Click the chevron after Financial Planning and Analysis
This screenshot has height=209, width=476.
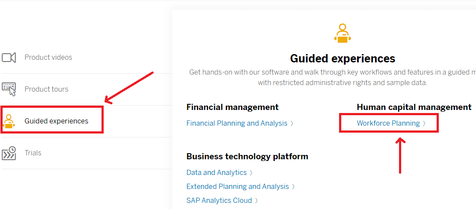point(292,123)
